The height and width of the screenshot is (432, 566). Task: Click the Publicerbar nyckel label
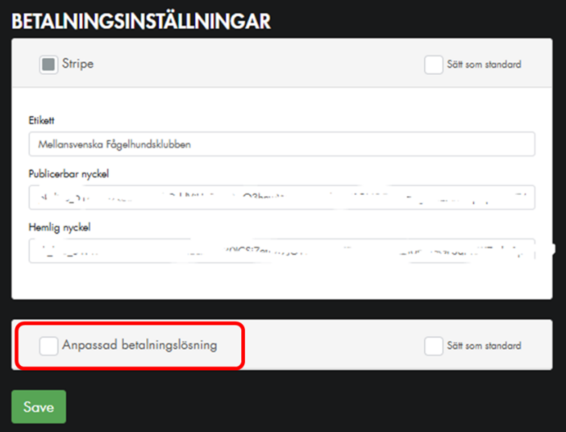(68, 174)
